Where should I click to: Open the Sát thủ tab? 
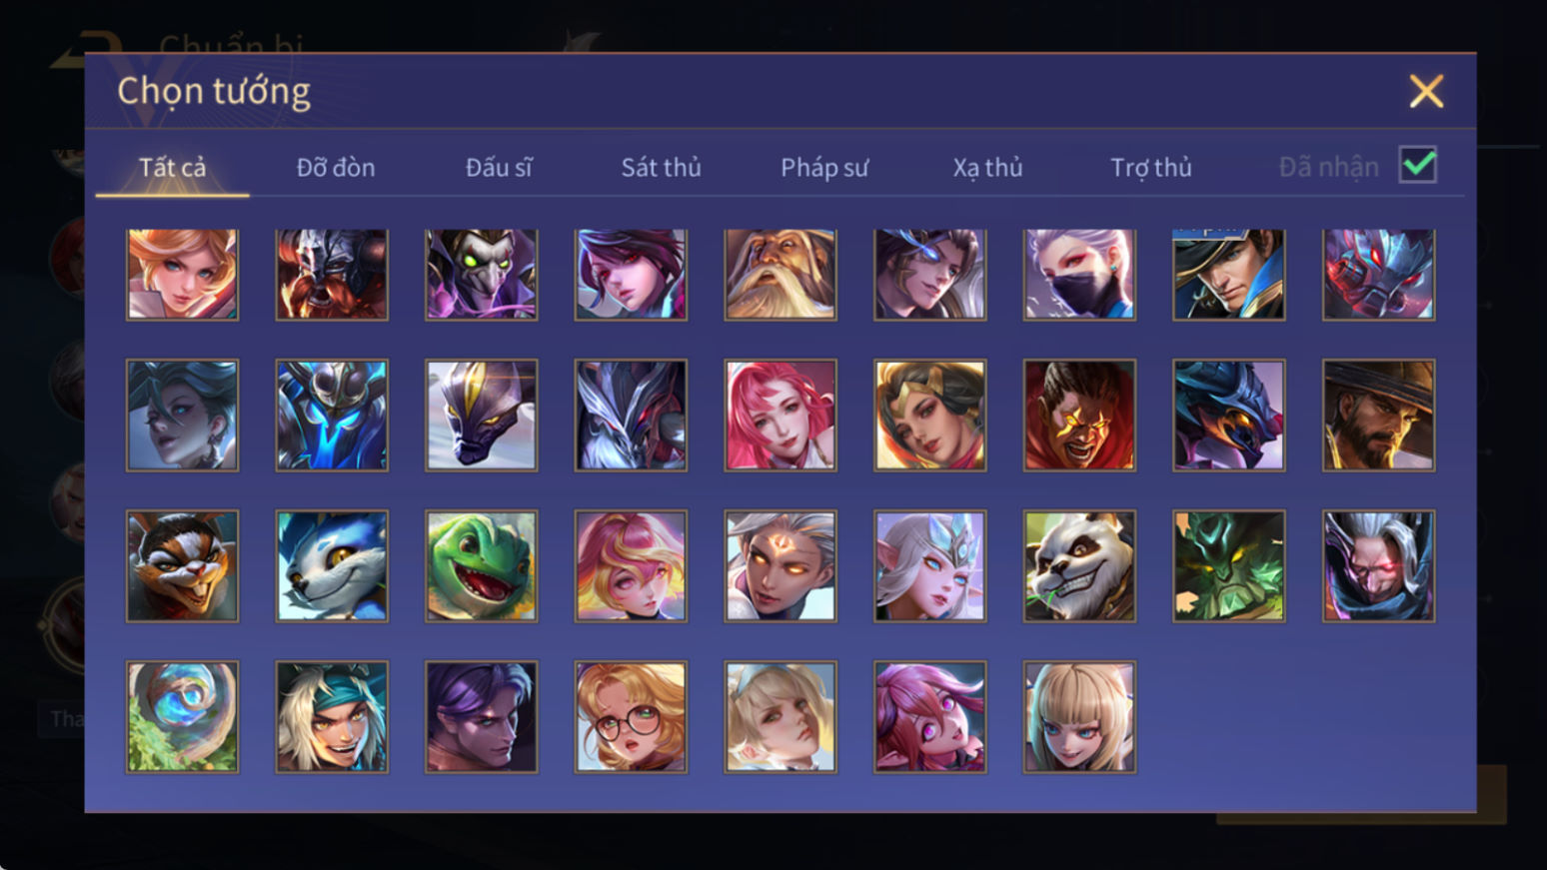click(661, 167)
